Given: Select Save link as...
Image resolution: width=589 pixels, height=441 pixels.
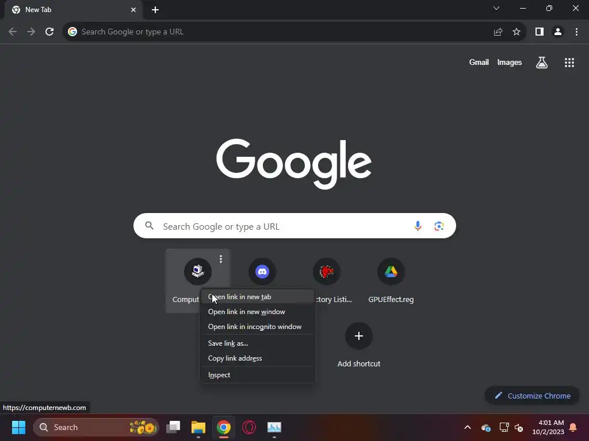Looking at the screenshot, I should click(x=258, y=343).
